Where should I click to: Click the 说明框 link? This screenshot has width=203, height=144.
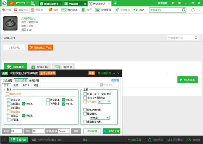click(x=115, y=80)
